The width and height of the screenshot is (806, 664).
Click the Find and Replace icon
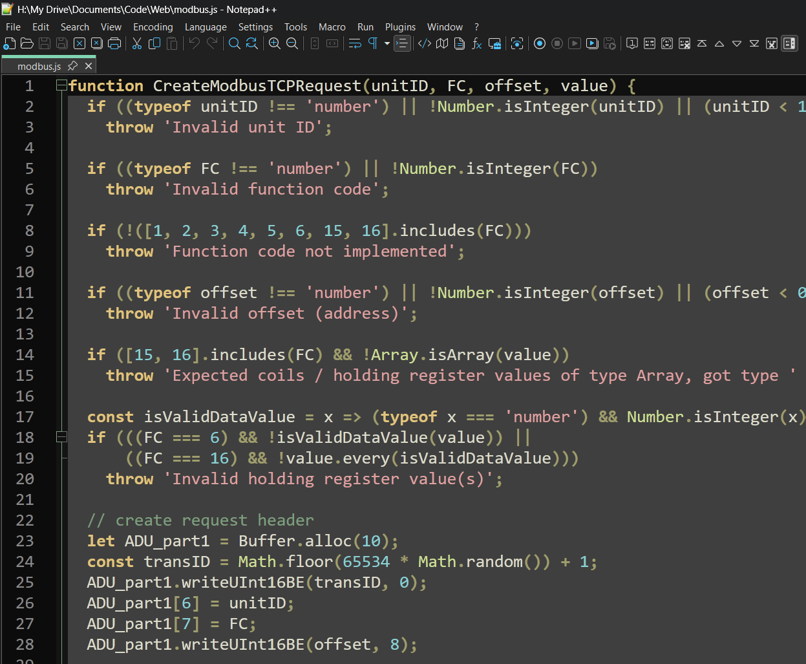coord(252,43)
